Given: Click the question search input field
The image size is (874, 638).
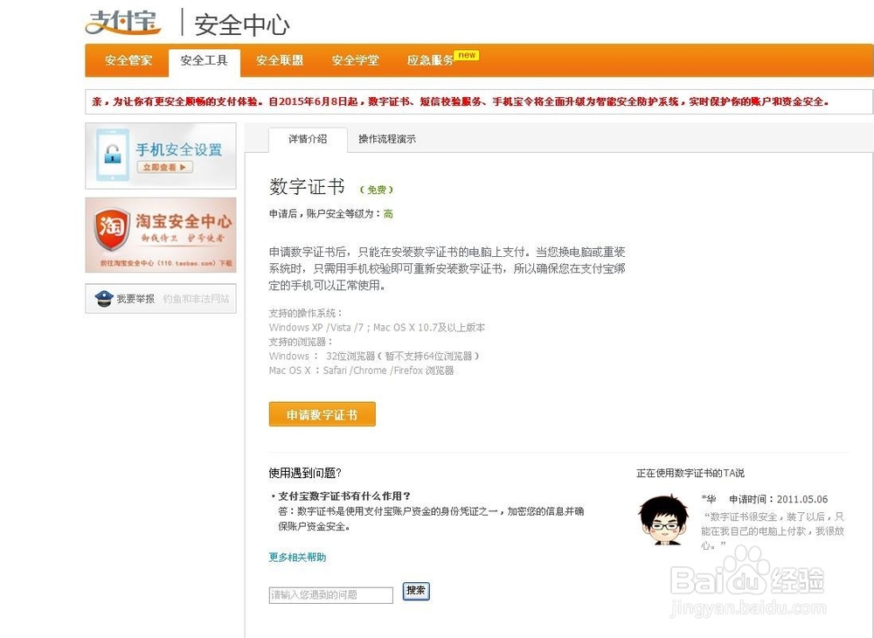Looking at the screenshot, I should [x=330, y=594].
